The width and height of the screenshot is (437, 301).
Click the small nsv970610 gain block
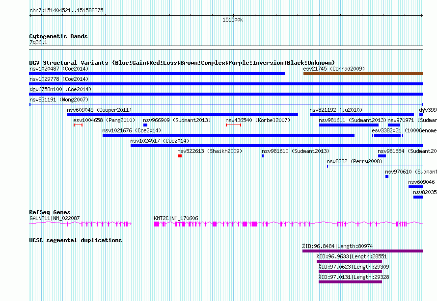point(387,176)
